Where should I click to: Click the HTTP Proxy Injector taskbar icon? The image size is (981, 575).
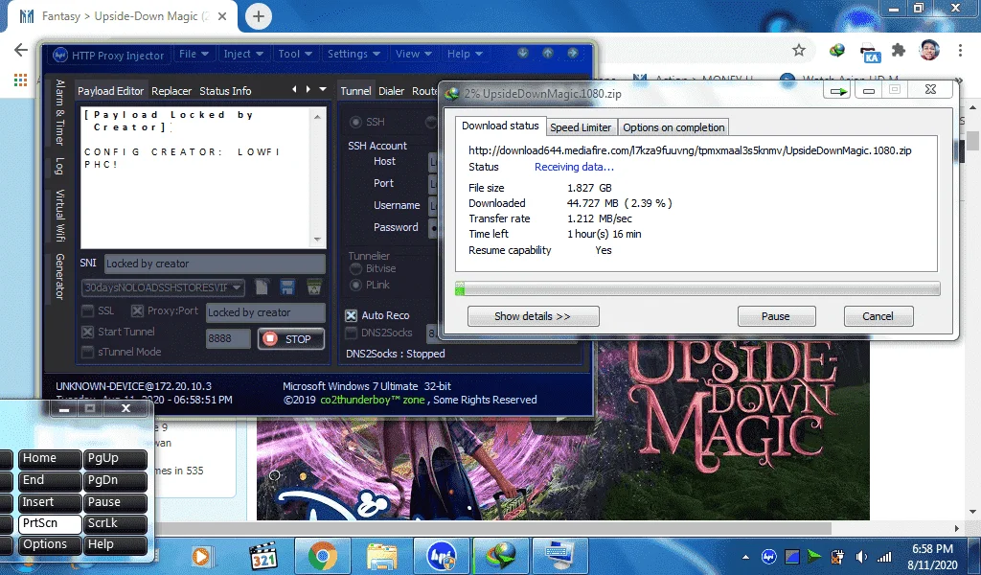(x=441, y=556)
